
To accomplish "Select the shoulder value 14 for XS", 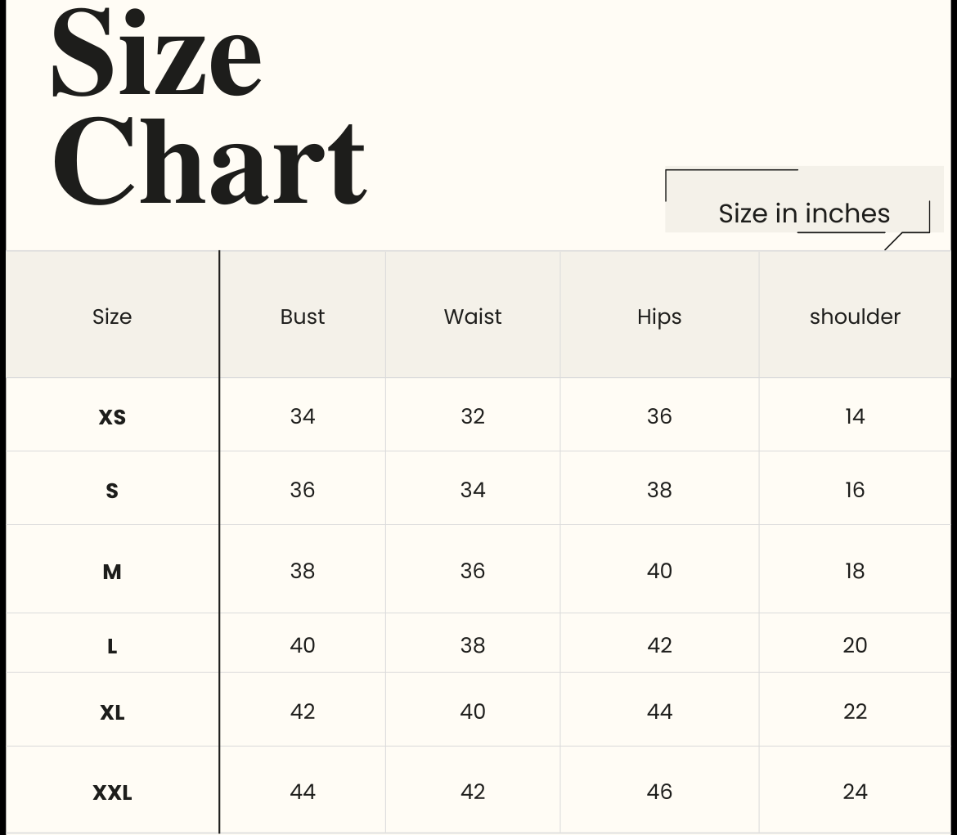I will pyautogui.click(x=855, y=416).
